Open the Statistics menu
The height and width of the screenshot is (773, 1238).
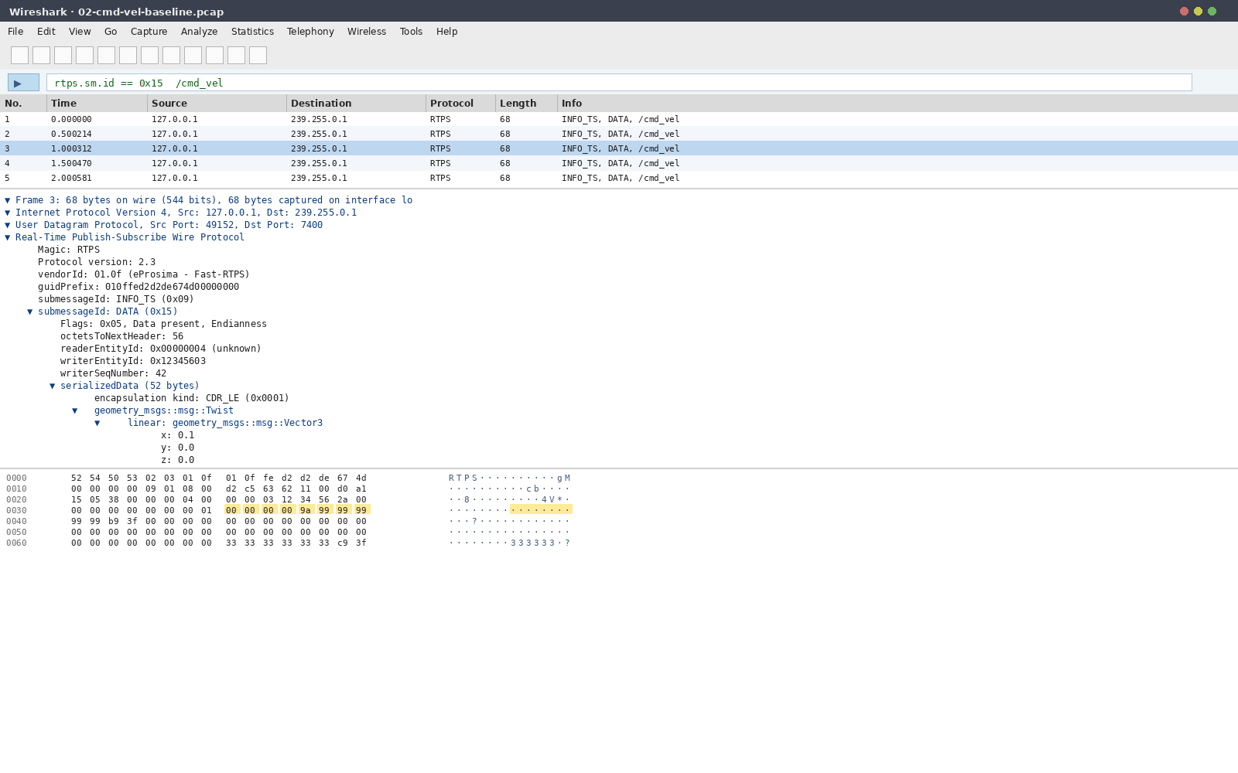(x=253, y=32)
